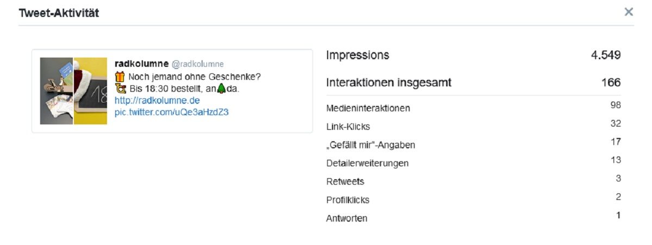Close the Tweet-Aktivität dialog
The height and width of the screenshot is (245, 652).
(x=629, y=12)
